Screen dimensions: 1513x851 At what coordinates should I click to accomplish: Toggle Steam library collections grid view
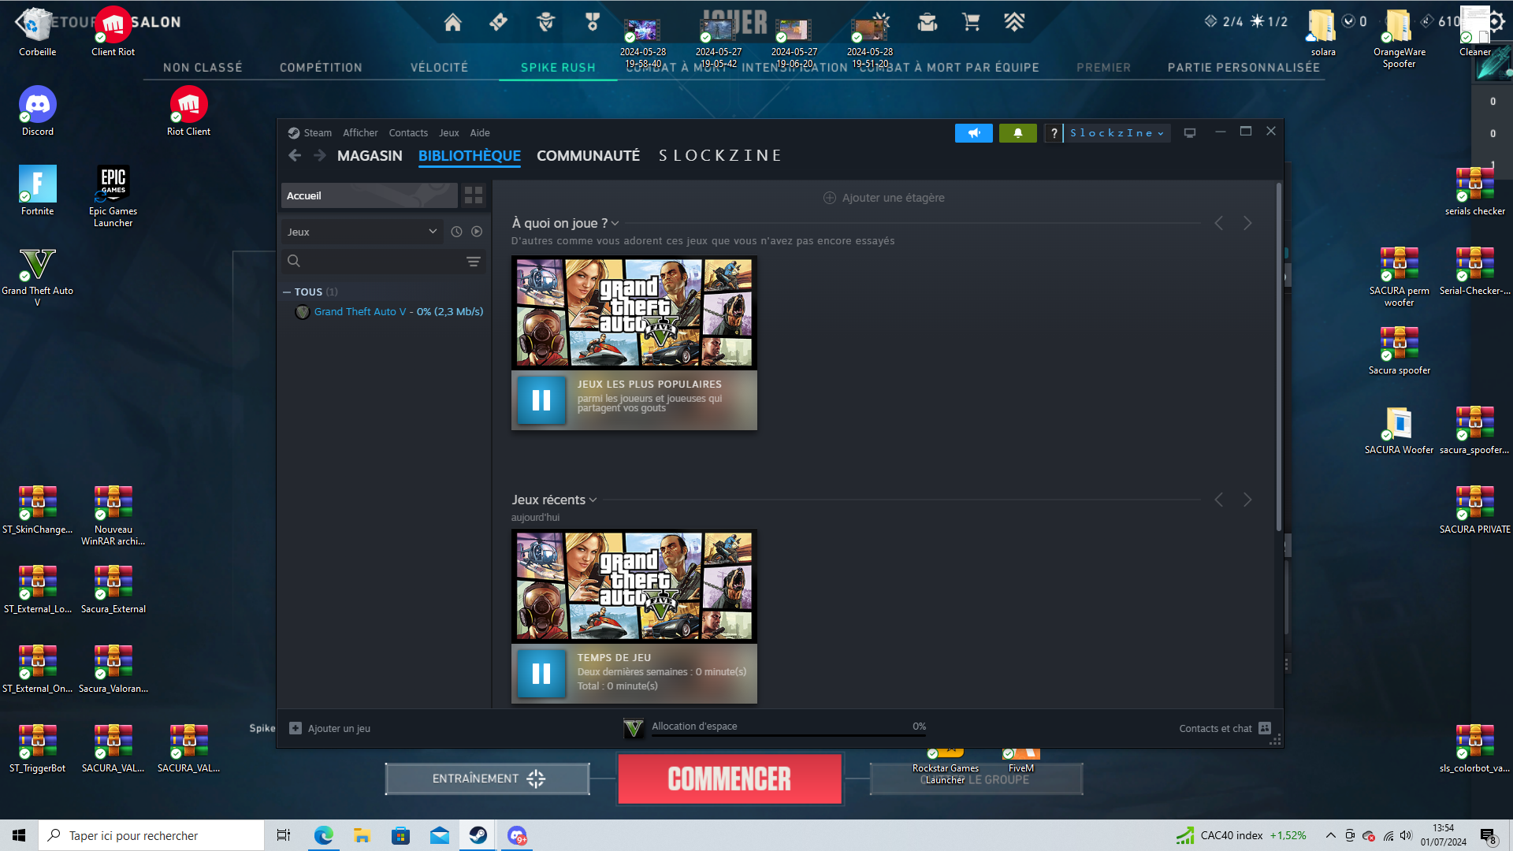coord(474,195)
